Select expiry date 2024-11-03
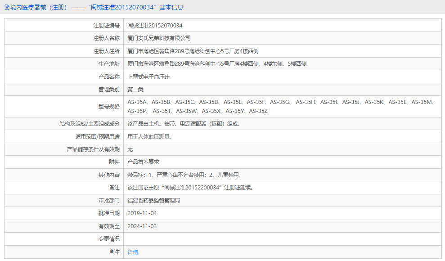This screenshot has width=445, height=261. (x=142, y=226)
